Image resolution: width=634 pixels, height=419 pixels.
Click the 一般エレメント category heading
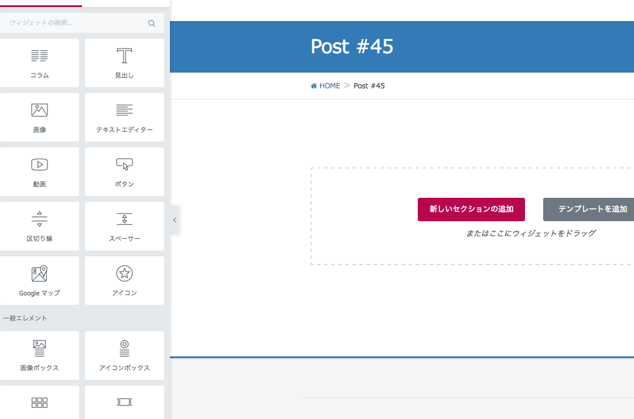(x=25, y=318)
